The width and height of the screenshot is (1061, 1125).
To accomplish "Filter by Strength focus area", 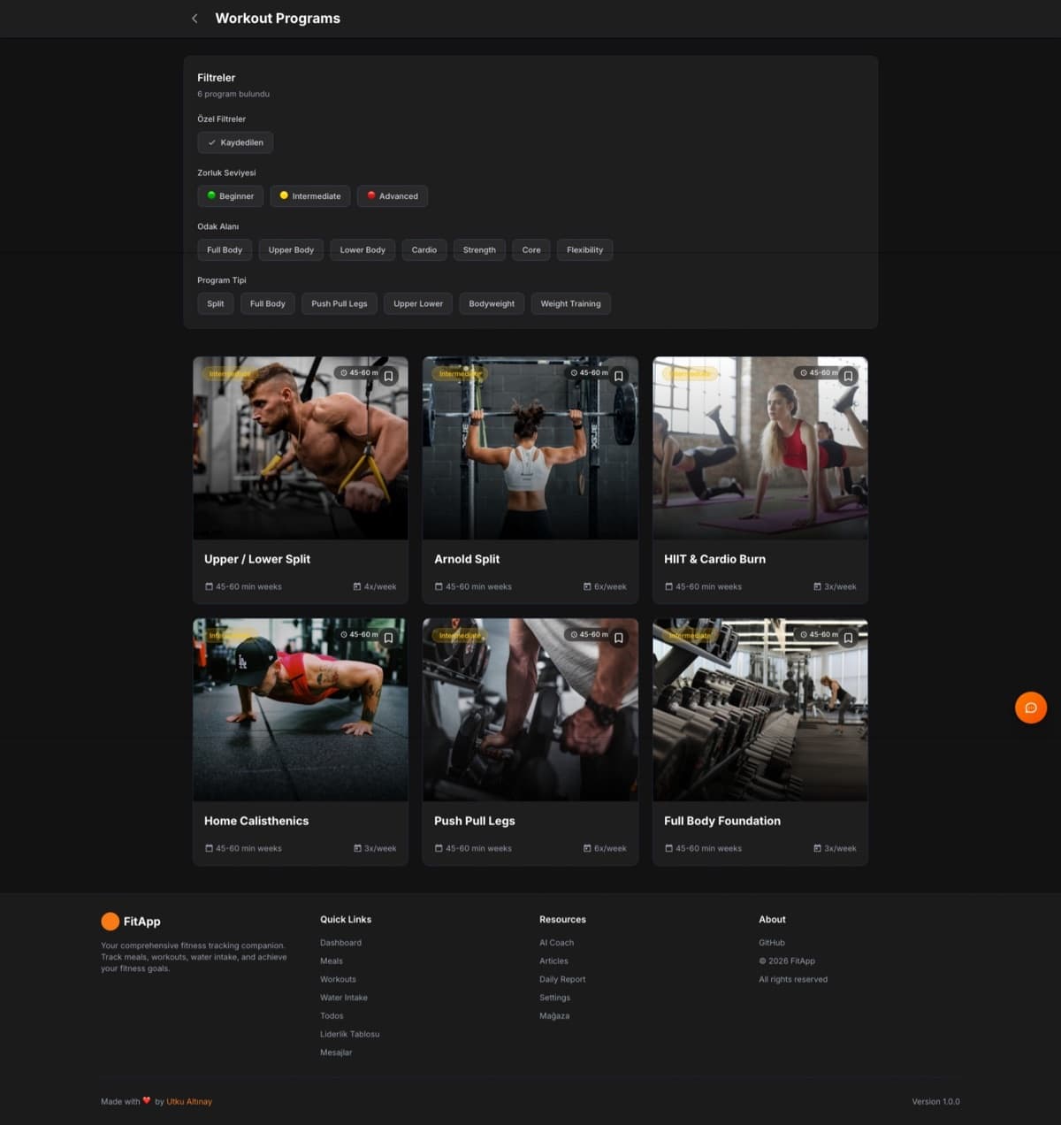I will [479, 250].
